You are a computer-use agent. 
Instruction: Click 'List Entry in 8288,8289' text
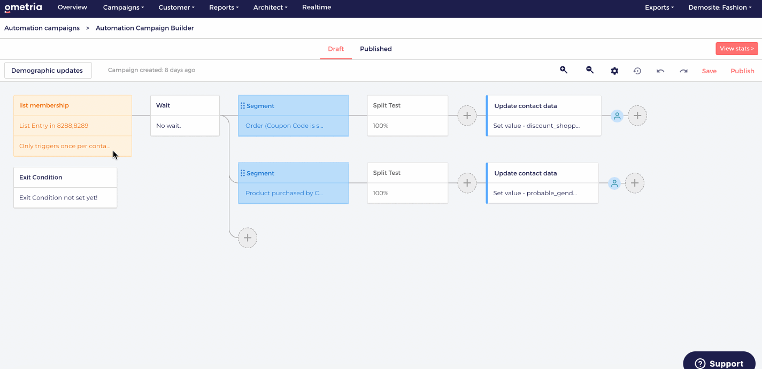pos(54,126)
